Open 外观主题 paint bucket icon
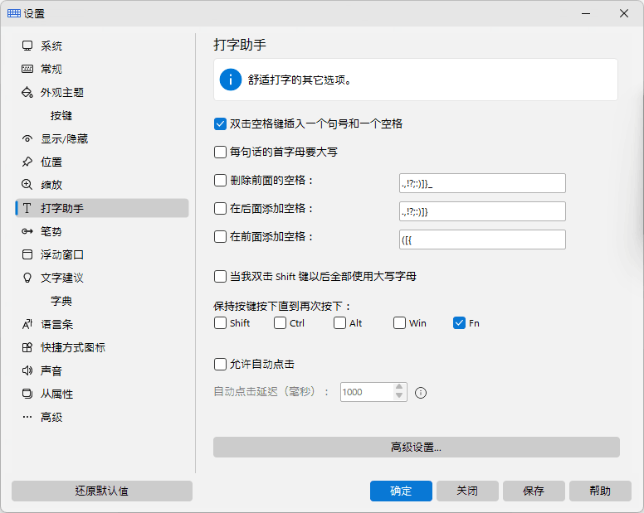 coord(27,92)
